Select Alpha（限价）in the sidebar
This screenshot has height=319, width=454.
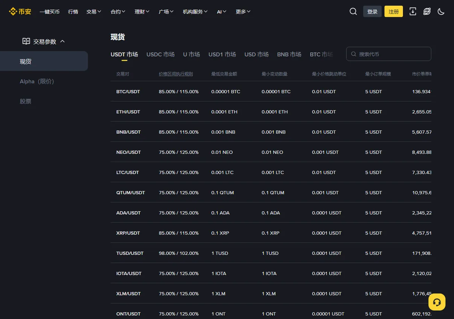pyautogui.click(x=37, y=81)
